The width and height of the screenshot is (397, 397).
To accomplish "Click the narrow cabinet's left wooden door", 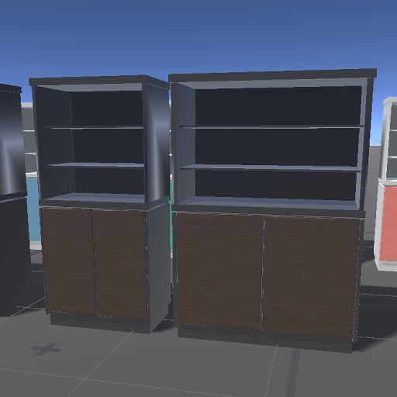I will point(69,261).
